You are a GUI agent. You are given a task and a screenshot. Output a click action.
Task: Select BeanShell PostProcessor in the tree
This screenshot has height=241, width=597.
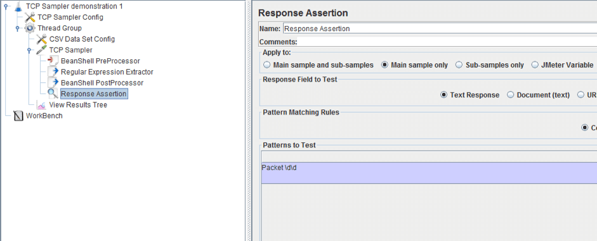click(102, 83)
